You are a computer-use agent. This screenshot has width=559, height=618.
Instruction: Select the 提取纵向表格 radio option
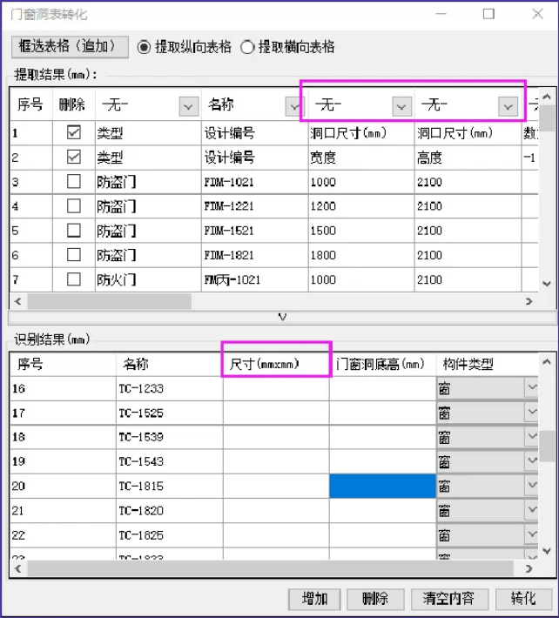[145, 47]
